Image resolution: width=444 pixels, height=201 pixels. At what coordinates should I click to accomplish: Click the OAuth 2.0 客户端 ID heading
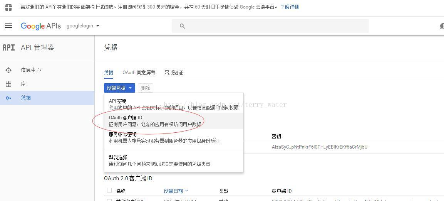128,178
